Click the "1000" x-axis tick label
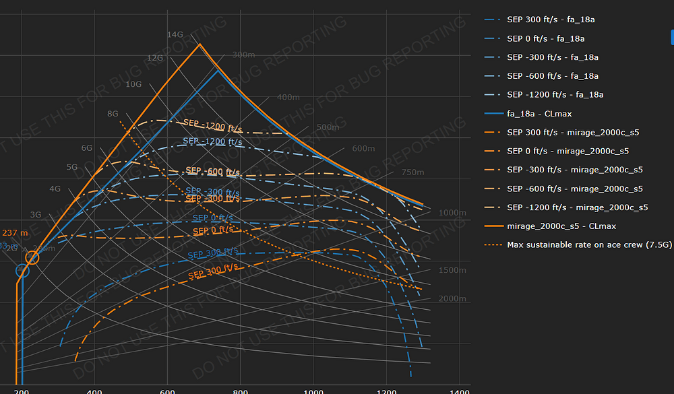The height and width of the screenshot is (394, 674). click(313, 391)
